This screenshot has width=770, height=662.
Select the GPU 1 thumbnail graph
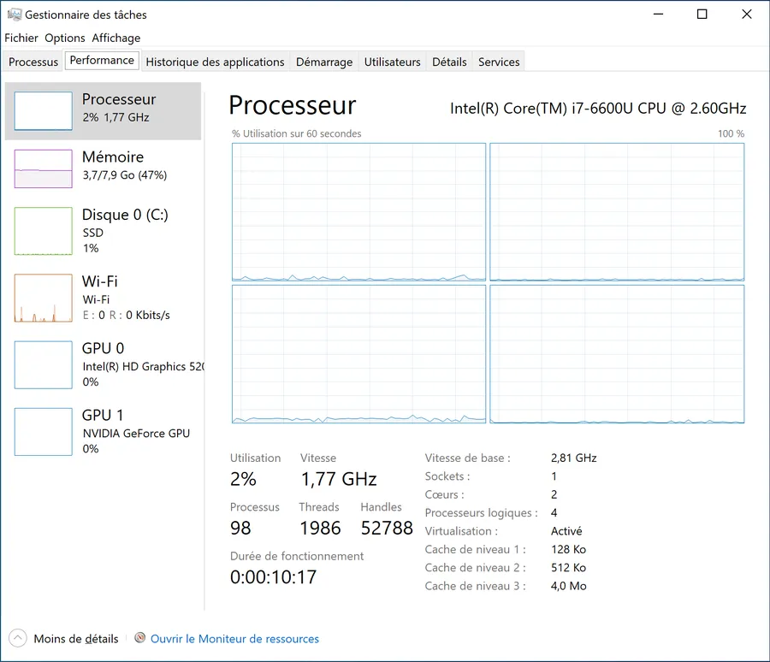click(44, 432)
